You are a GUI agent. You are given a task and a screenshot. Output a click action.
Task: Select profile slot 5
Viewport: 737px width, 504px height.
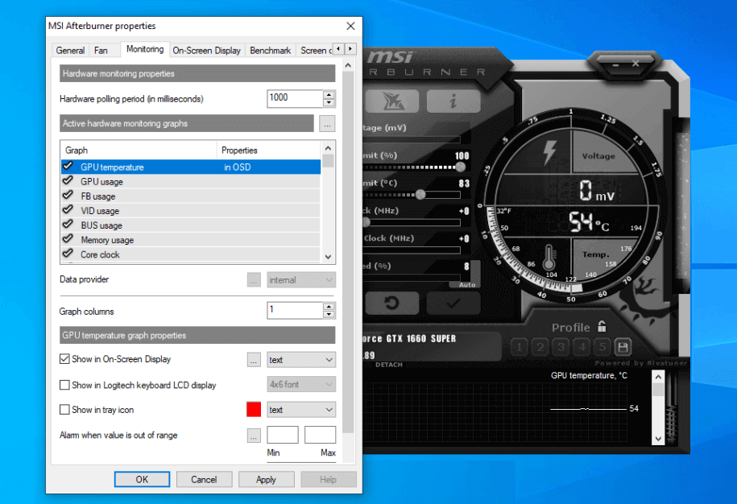pyautogui.click(x=602, y=348)
